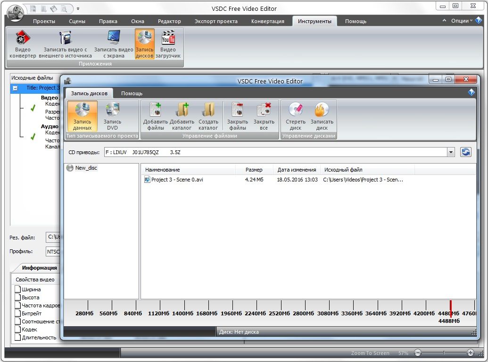Screen dimensions: 488x362
Task: Click the zoom in plus icon
Action: (471, 353)
